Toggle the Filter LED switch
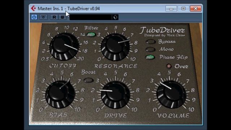Viewport: 231px width, 130px height. tap(91, 35)
